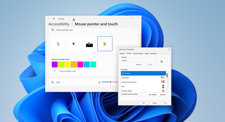The width and height of the screenshot is (225, 122).
Task: Click the Accessibility breadcrumb link
Action: [x=59, y=24]
